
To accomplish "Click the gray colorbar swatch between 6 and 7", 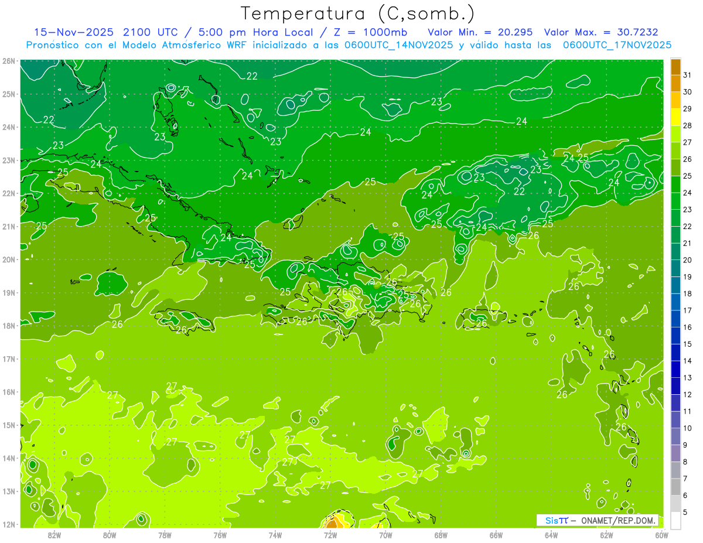I will click(x=675, y=487).
